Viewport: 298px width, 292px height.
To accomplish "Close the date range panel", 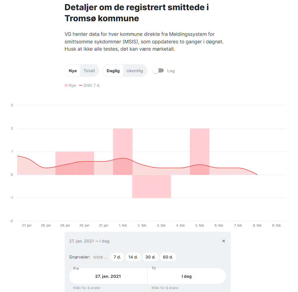I will click(223, 241).
